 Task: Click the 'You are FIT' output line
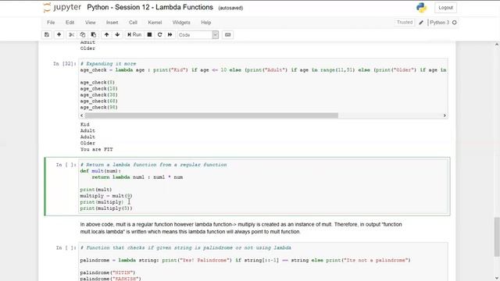(x=96, y=149)
